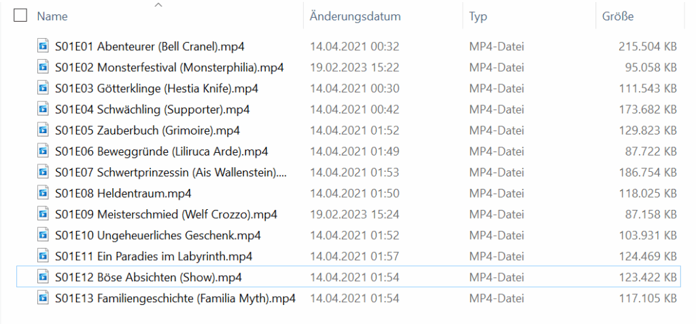696x324 pixels.
Task: Select file S01E13 Familiengeschichte (Familia Myth).mp4
Action: click(x=175, y=298)
